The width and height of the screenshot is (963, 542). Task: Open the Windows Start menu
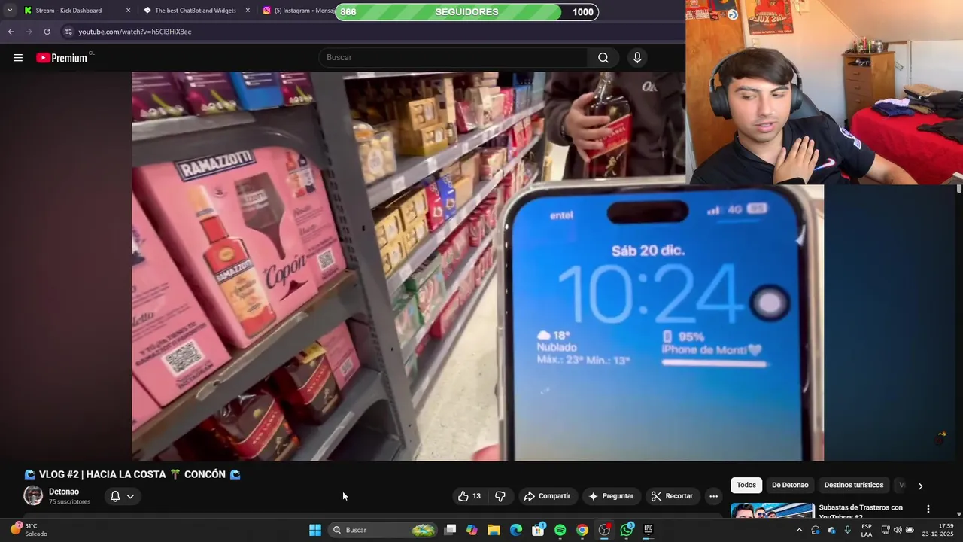pyautogui.click(x=315, y=530)
